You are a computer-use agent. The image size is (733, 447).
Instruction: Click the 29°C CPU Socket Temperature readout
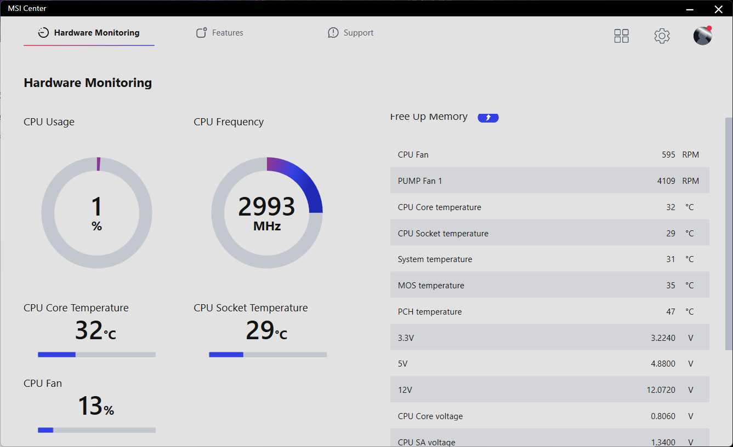[x=266, y=330]
